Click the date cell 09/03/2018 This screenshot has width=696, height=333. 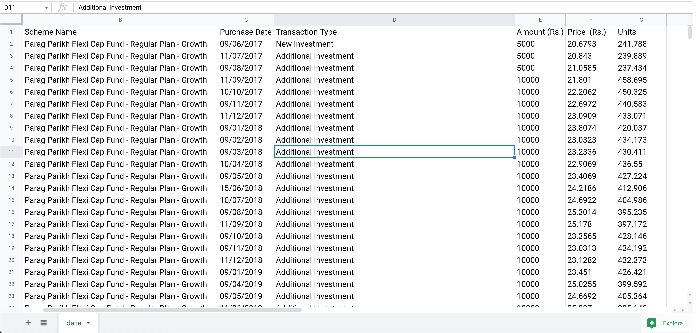[x=246, y=152]
